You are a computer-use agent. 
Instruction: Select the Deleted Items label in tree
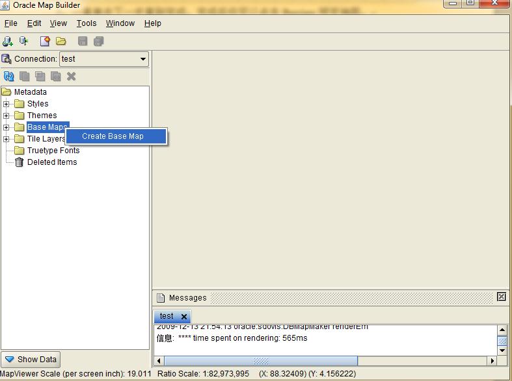(x=52, y=162)
